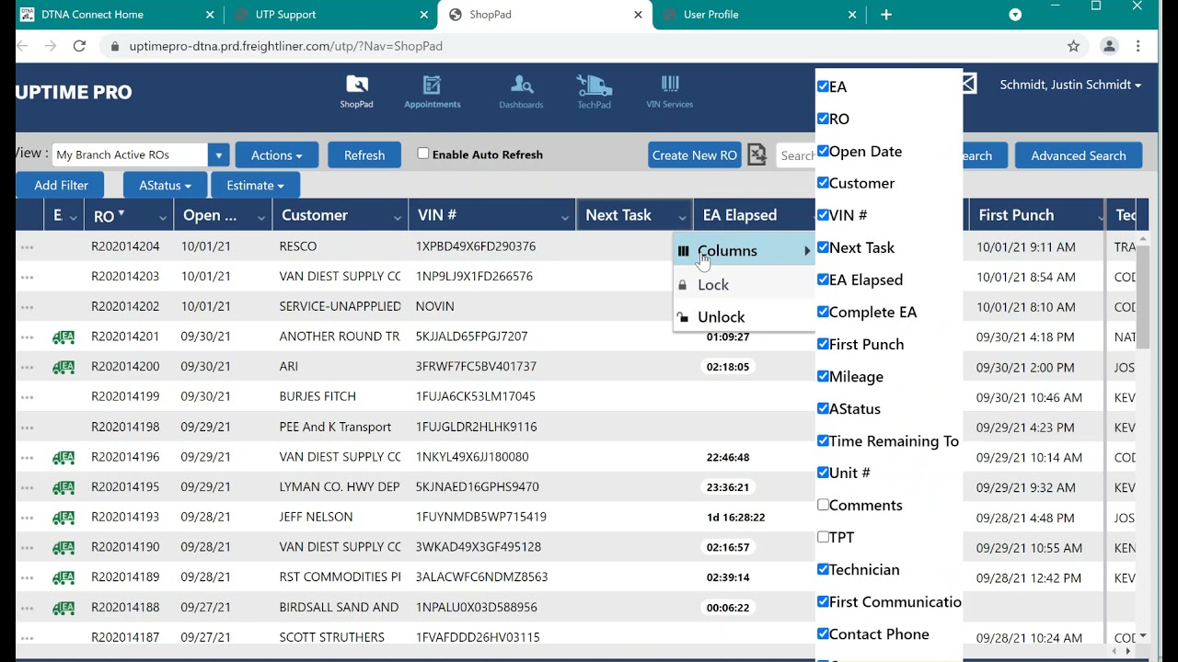
Task: Close the ShopPad browser tab
Action: click(x=639, y=15)
